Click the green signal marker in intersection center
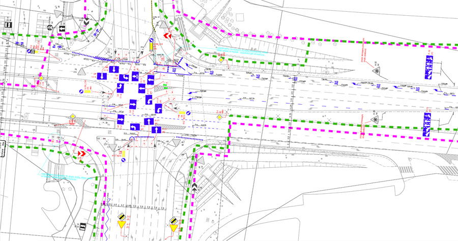Viewport: 458px width, 241px height. click(164, 85)
